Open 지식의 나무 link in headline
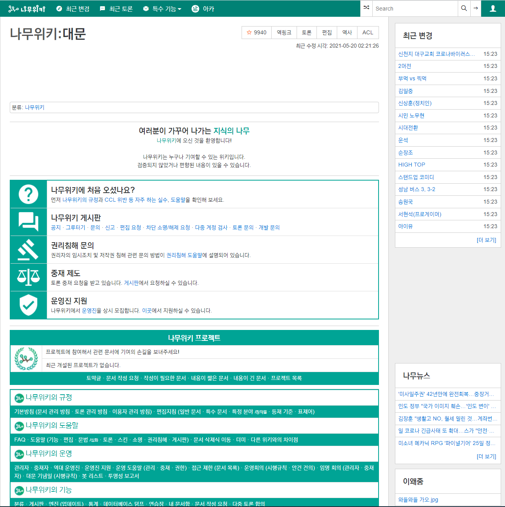Image resolution: width=505 pixels, height=507 pixels. pos(231,131)
